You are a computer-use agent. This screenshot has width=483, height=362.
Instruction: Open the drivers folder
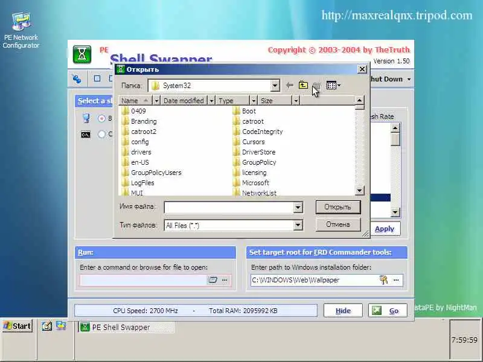click(136, 152)
